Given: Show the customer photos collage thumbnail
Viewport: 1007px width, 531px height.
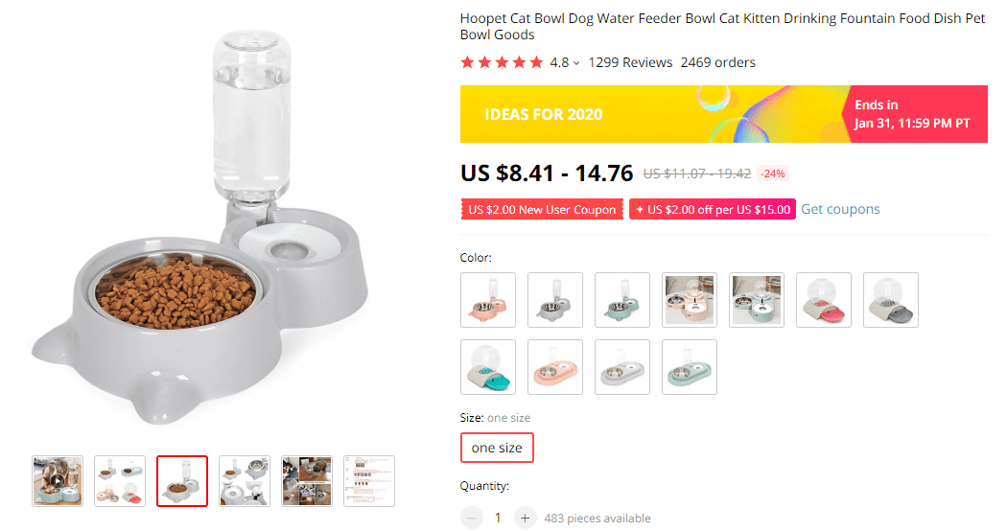Looking at the screenshot, I should pyautogui.click(x=307, y=481).
